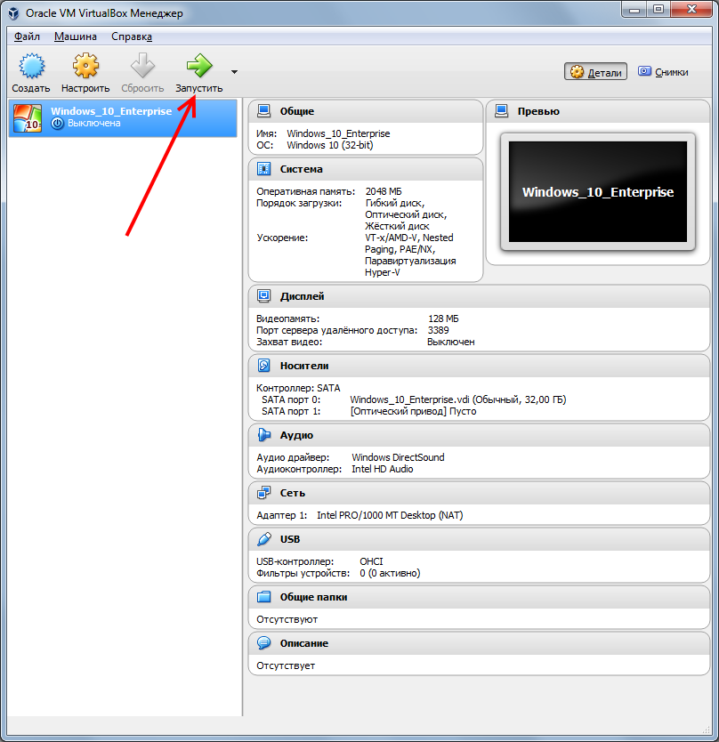Open the Общие папки section header

click(x=313, y=597)
